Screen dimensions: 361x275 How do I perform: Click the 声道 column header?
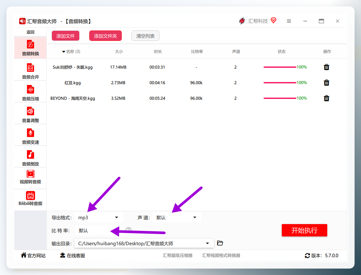click(x=236, y=52)
